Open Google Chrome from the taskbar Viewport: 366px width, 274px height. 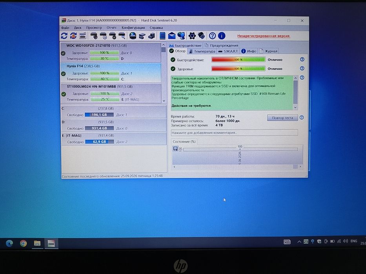23,243
